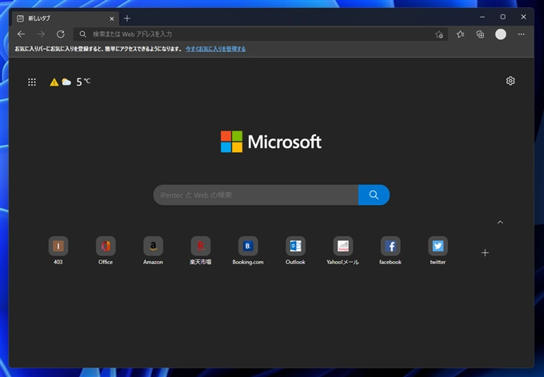Open the twitter quick link tile
The image size is (544, 377).
pyautogui.click(x=438, y=246)
